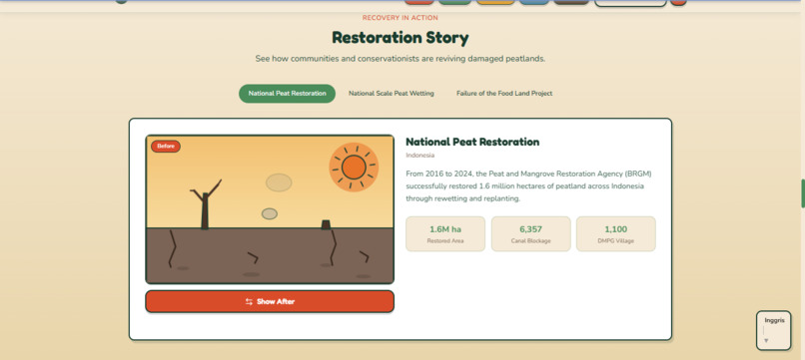Open the Inggris language dropdown
Image resolution: width=805 pixels, height=360 pixels.
tap(774, 331)
